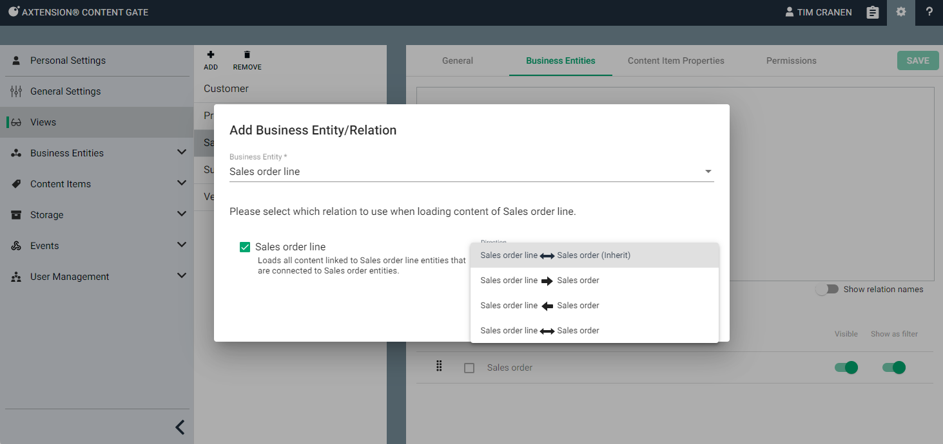This screenshot has width=943, height=444.
Task: Uncheck the Sales order line checkbox
Action: pyautogui.click(x=245, y=247)
